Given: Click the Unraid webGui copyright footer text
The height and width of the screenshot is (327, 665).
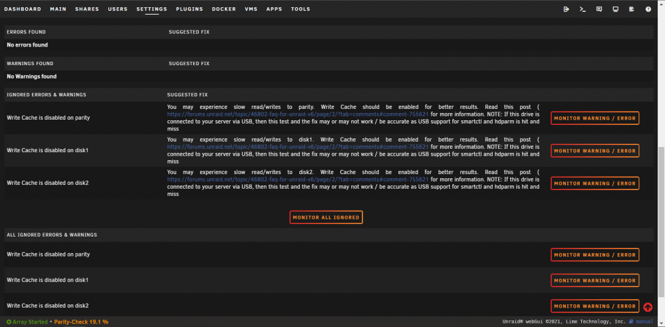Looking at the screenshot, I should [x=564, y=322].
